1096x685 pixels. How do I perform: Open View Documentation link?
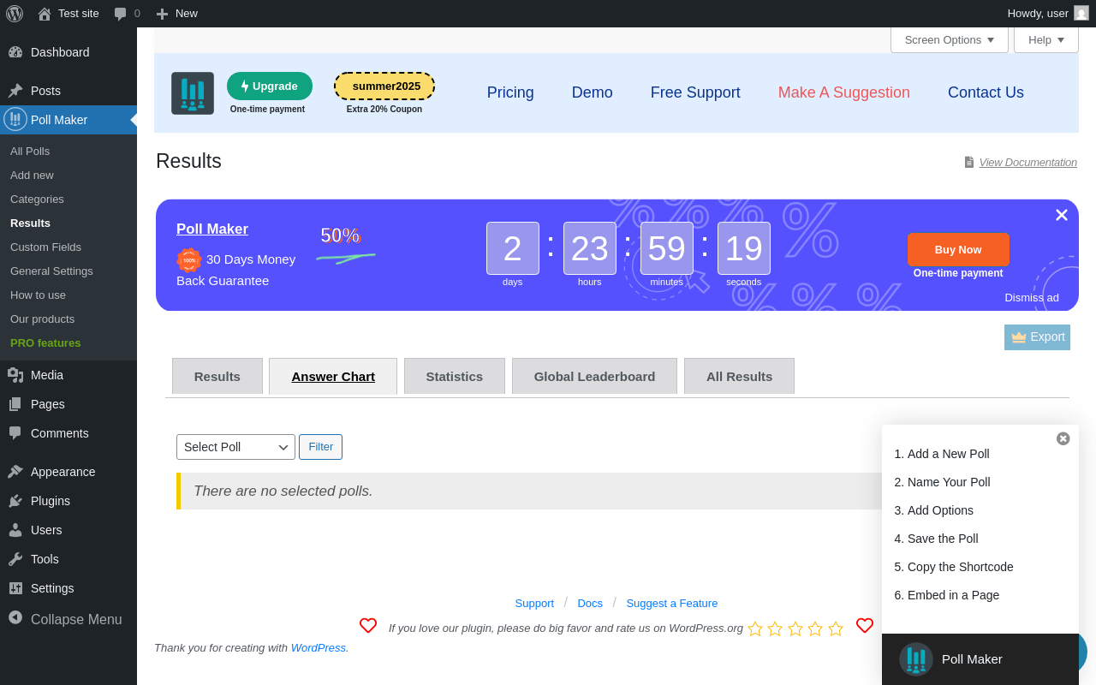1027,162
